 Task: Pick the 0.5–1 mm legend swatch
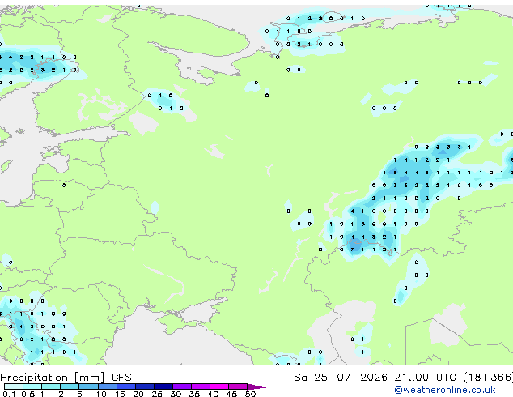32,386
